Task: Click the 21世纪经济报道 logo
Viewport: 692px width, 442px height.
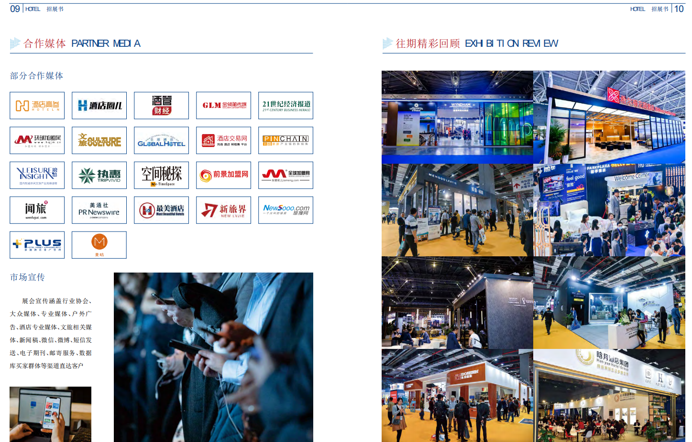Action: 286,105
